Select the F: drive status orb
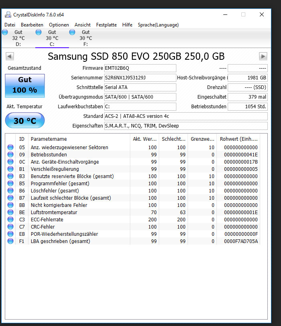The image size is (281, 326). click(x=72, y=32)
